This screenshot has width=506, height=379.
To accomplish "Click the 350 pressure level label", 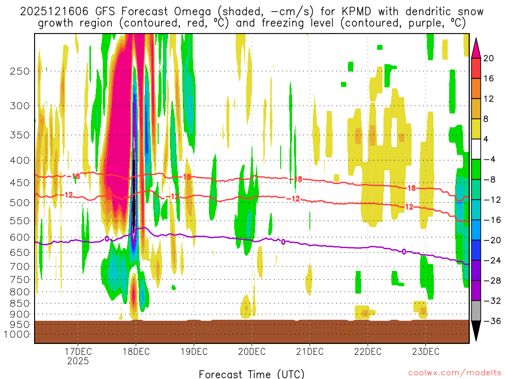I will click(x=20, y=135).
